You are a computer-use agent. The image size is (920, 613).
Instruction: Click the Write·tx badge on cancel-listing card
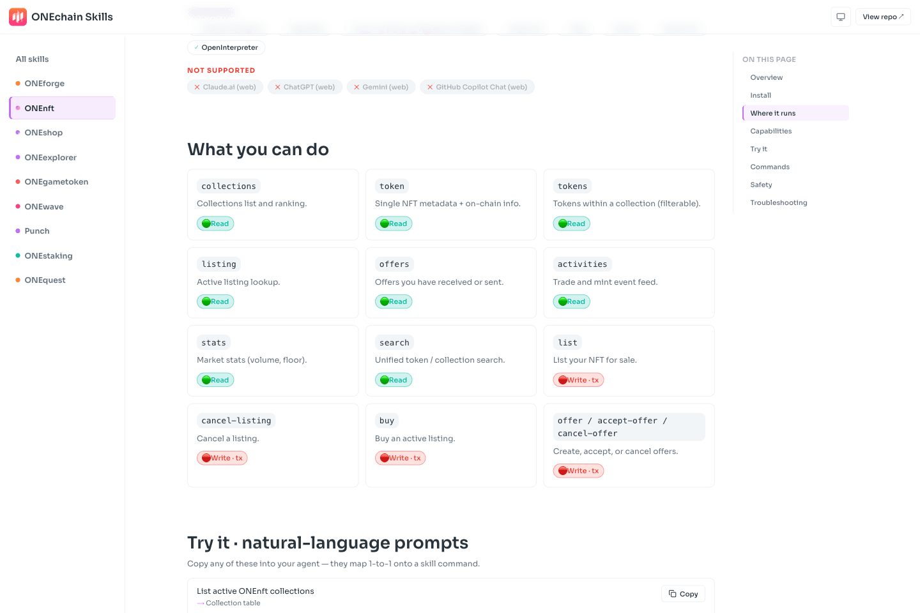[x=222, y=458]
